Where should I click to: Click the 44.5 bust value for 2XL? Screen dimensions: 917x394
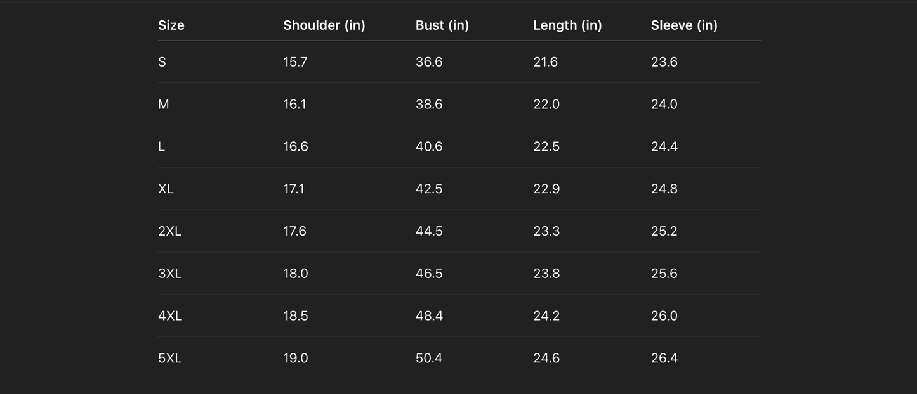pos(429,232)
